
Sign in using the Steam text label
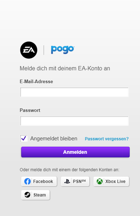(40, 195)
